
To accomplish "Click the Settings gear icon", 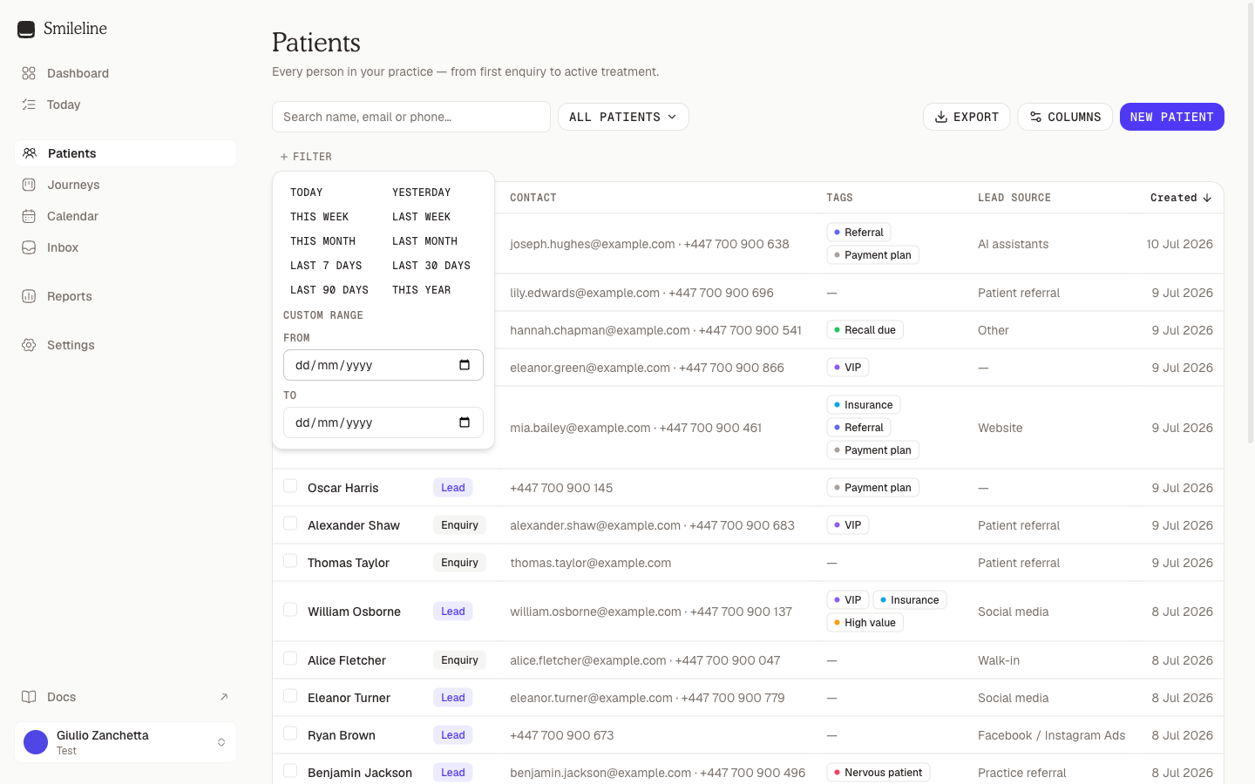I will tap(29, 345).
